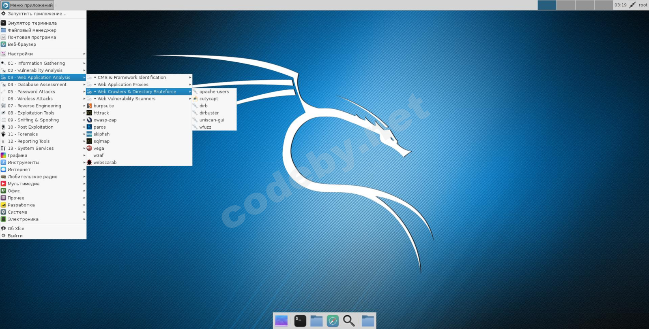Screen dimensions: 649x329
Task: Click the webscarab bug icon
Action: (90, 162)
